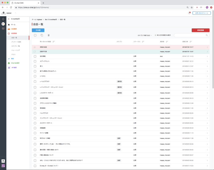This screenshot has height=170, width=214.
Task: Open the notification bell icon
Action: click(x=189, y=13)
